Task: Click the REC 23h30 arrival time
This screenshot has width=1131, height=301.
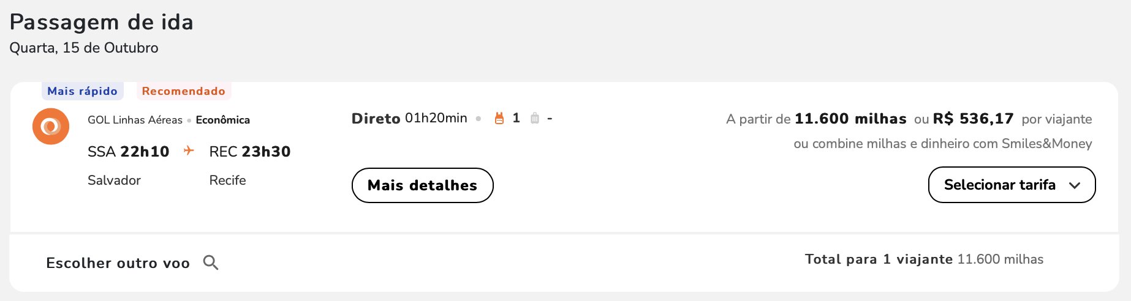Action: [250, 152]
